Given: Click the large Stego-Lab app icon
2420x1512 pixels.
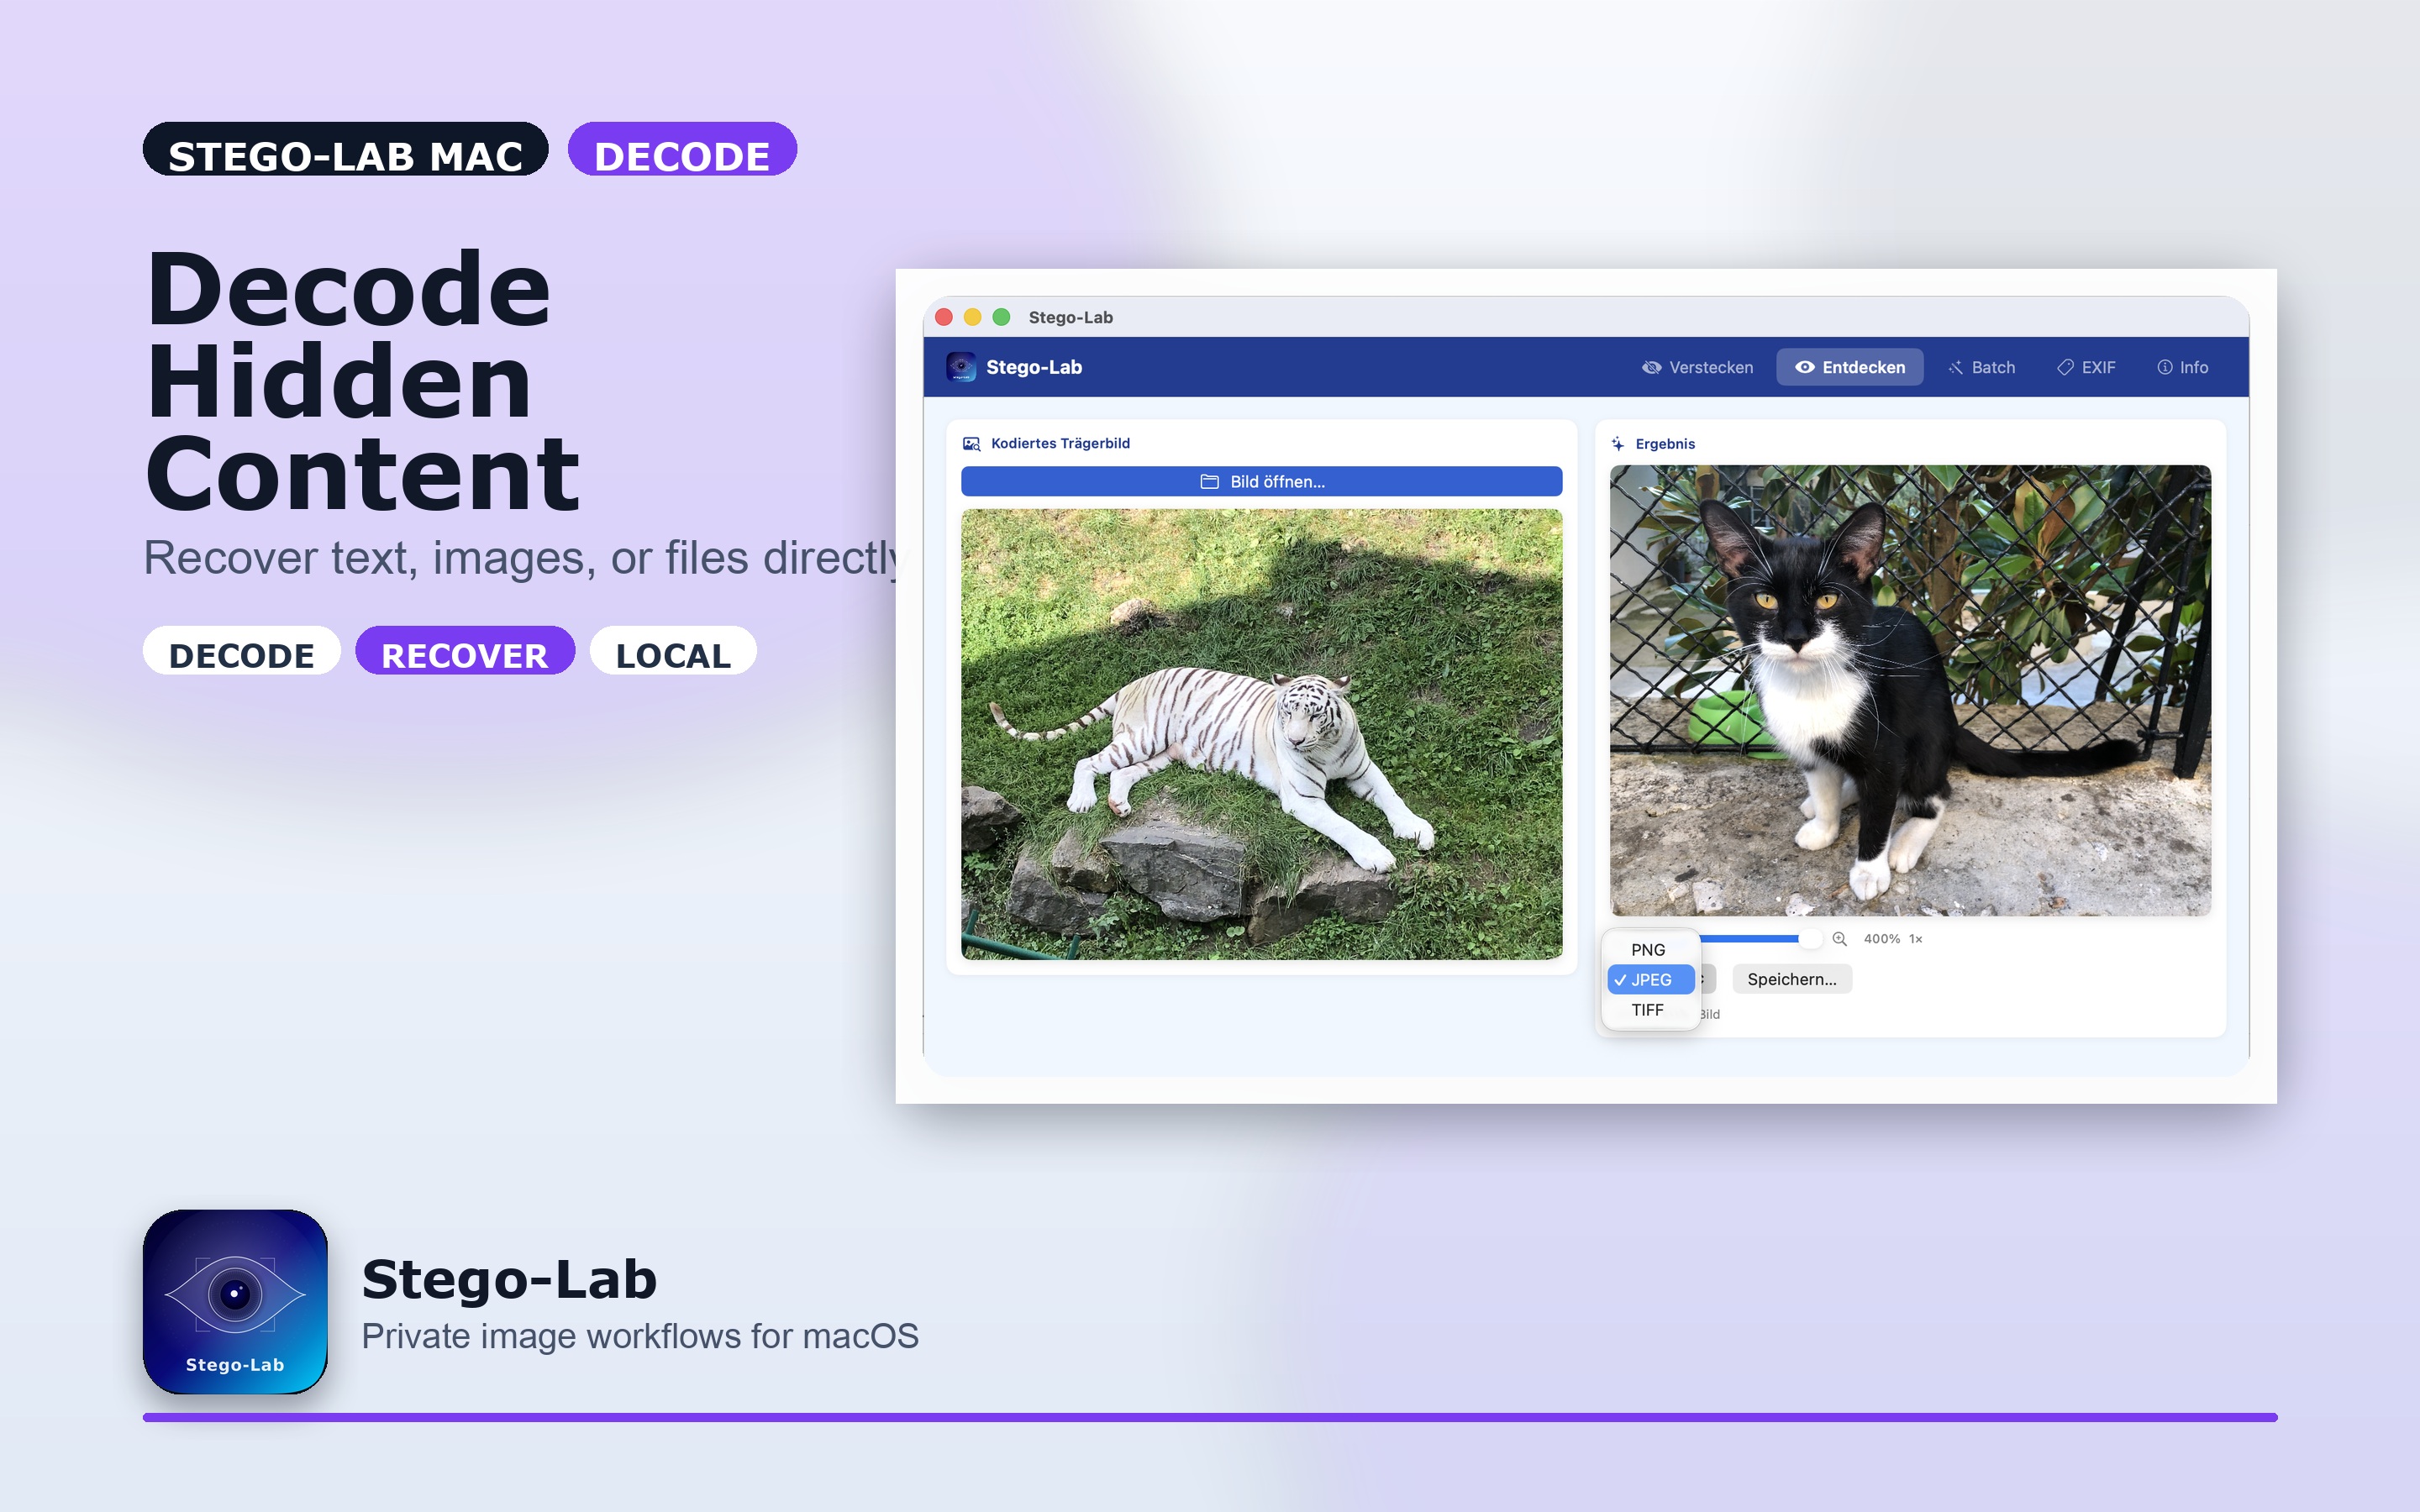Looking at the screenshot, I should tap(235, 1301).
